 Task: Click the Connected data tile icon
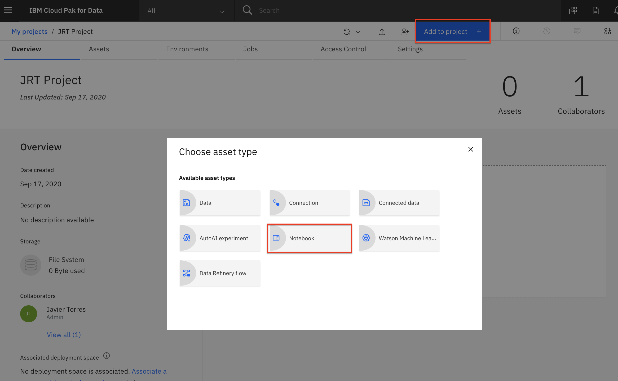point(366,203)
